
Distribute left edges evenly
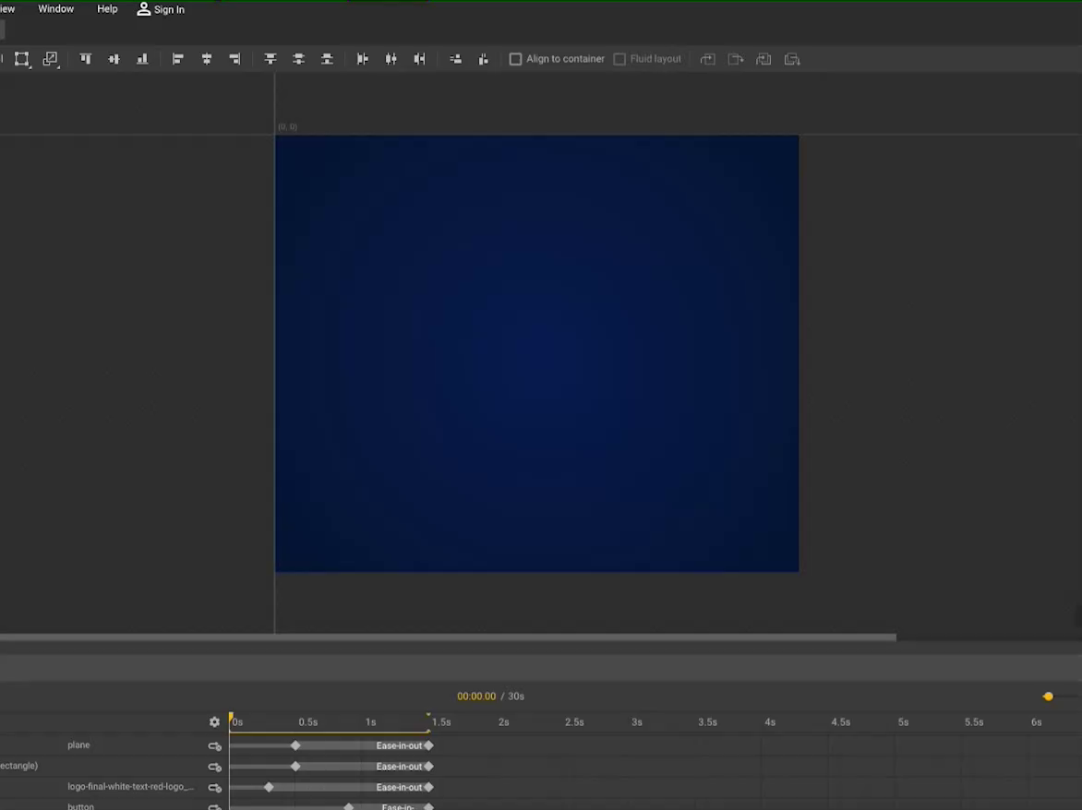coord(363,59)
